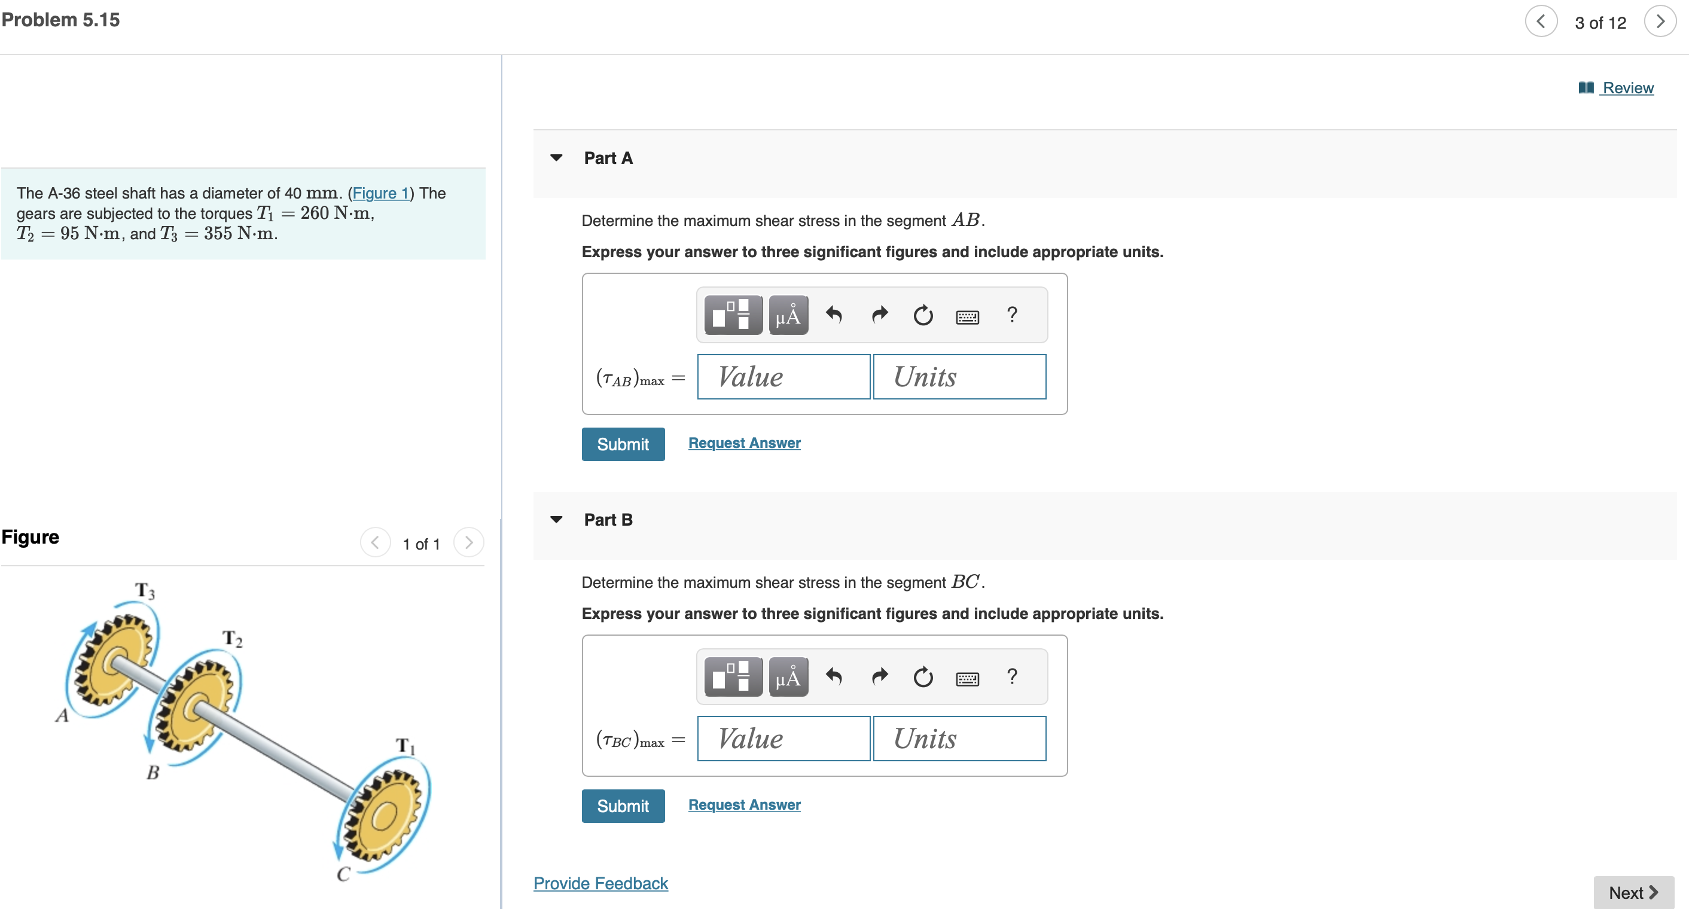Click the templates icon in Part A toolbar

tap(733, 315)
